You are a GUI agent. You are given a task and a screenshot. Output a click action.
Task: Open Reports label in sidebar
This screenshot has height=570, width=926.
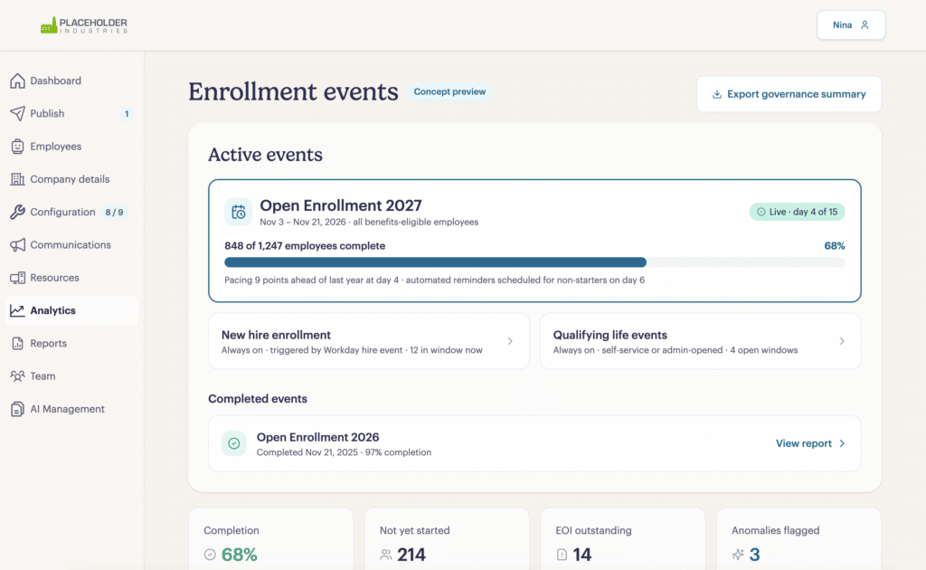point(49,343)
